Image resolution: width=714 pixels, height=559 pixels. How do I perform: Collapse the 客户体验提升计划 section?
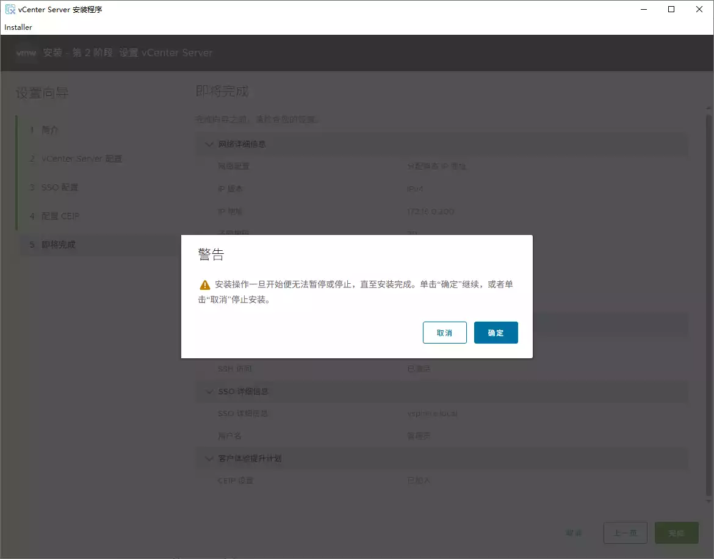(209, 458)
